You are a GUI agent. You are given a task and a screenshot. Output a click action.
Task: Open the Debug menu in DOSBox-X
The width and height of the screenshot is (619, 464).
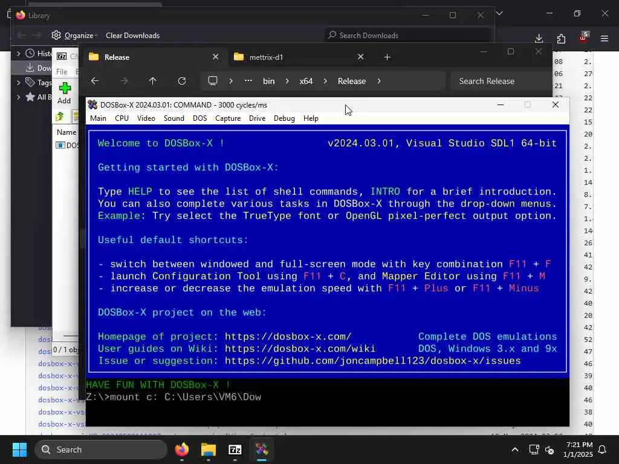pyautogui.click(x=284, y=118)
